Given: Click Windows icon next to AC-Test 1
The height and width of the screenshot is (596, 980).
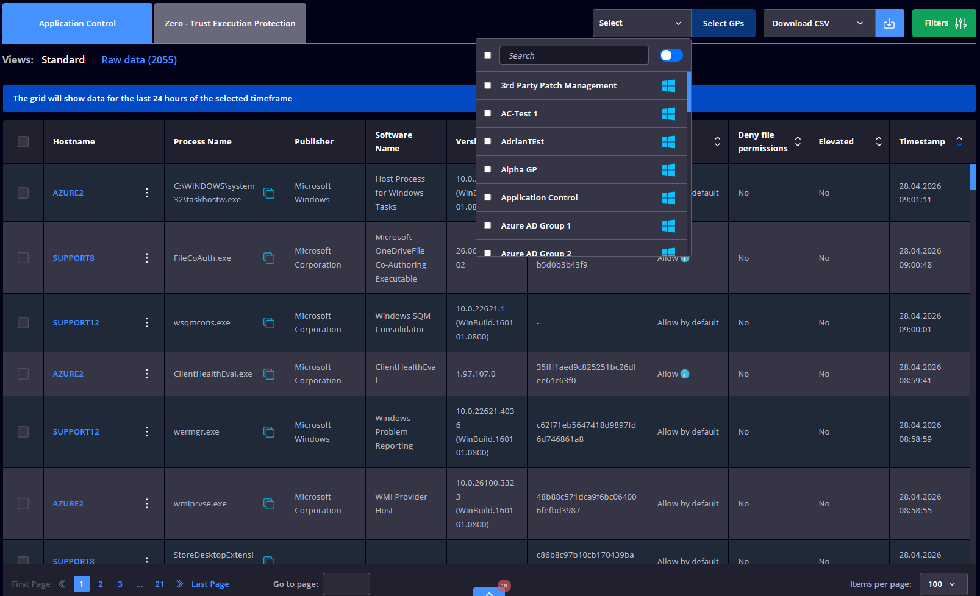Looking at the screenshot, I should coord(668,114).
